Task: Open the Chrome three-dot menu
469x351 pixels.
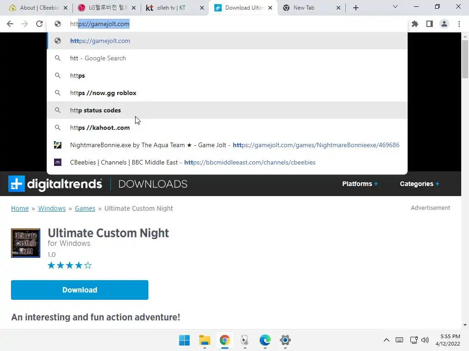Action: pyautogui.click(x=459, y=24)
